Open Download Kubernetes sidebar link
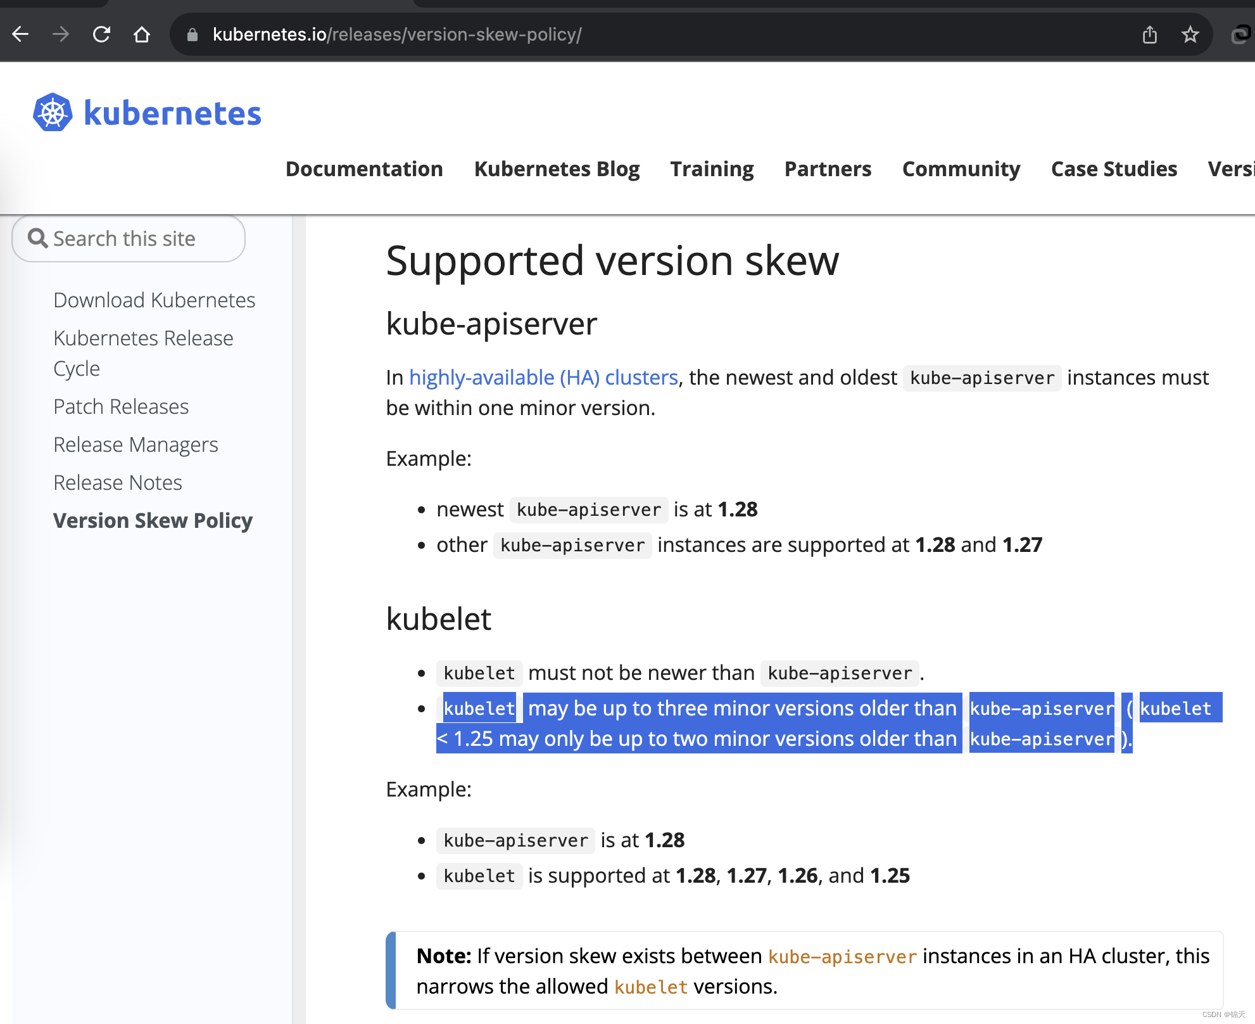This screenshot has height=1024, width=1255. [x=155, y=300]
